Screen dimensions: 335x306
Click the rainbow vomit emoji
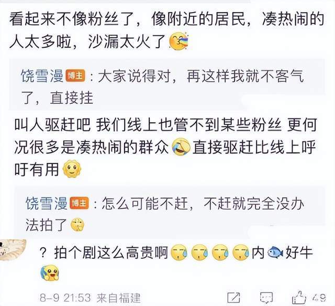[x=178, y=41]
